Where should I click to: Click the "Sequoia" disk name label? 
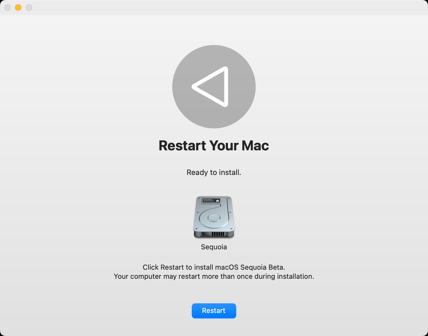[x=214, y=247]
